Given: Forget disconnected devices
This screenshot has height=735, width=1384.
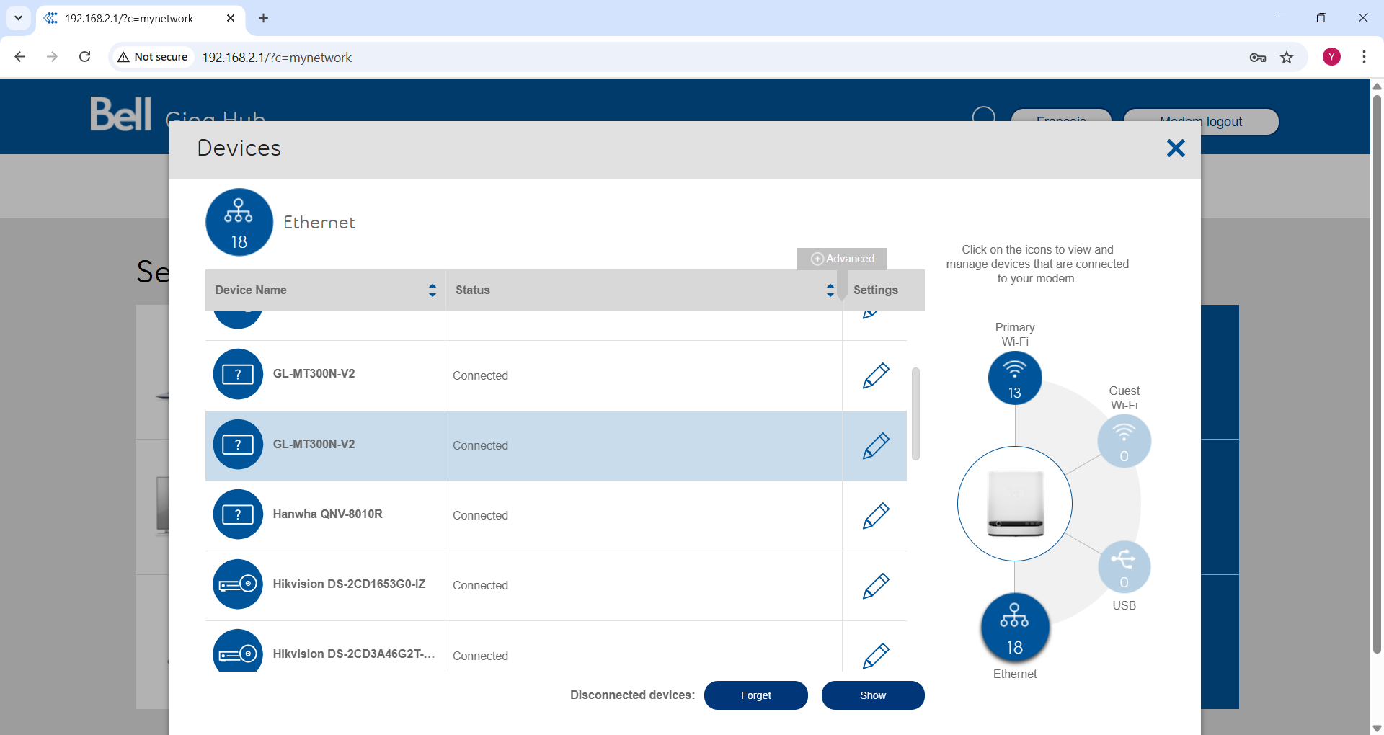Looking at the screenshot, I should [755, 695].
